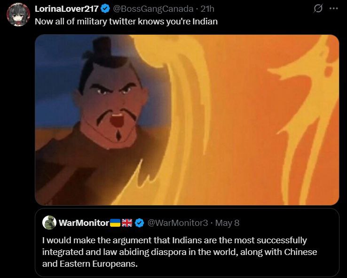Open the quoted tweet about Indian diaspora
This screenshot has height=278, width=347.
click(187, 242)
